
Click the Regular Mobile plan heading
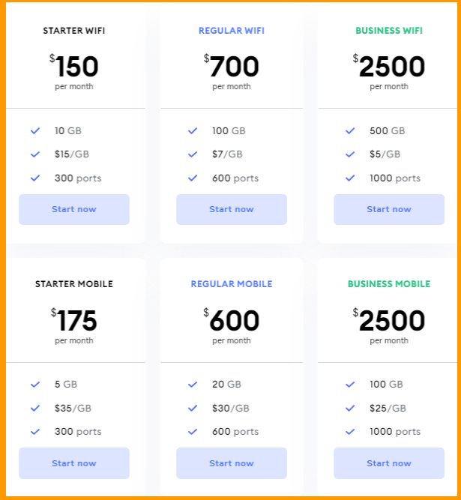point(231,284)
